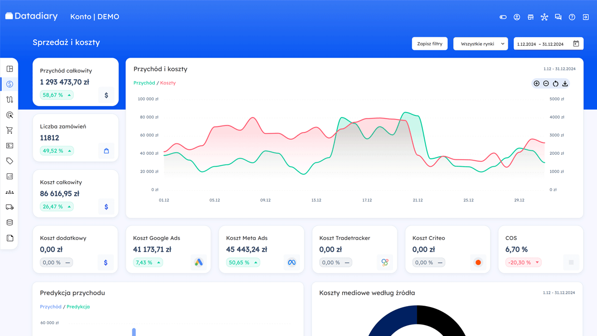Reset the chart zoom with the refresh icon
The width and height of the screenshot is (597, 336).
tap(556, 83)
